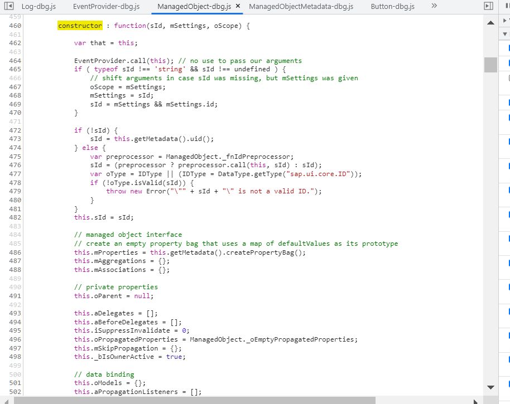Screen dimensions: 510x404
Task: Click the 'string' literal on line 465
Action: click(170, 69)
